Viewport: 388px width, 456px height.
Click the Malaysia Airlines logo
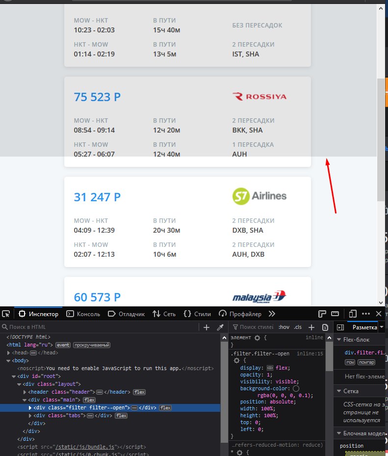259,297
